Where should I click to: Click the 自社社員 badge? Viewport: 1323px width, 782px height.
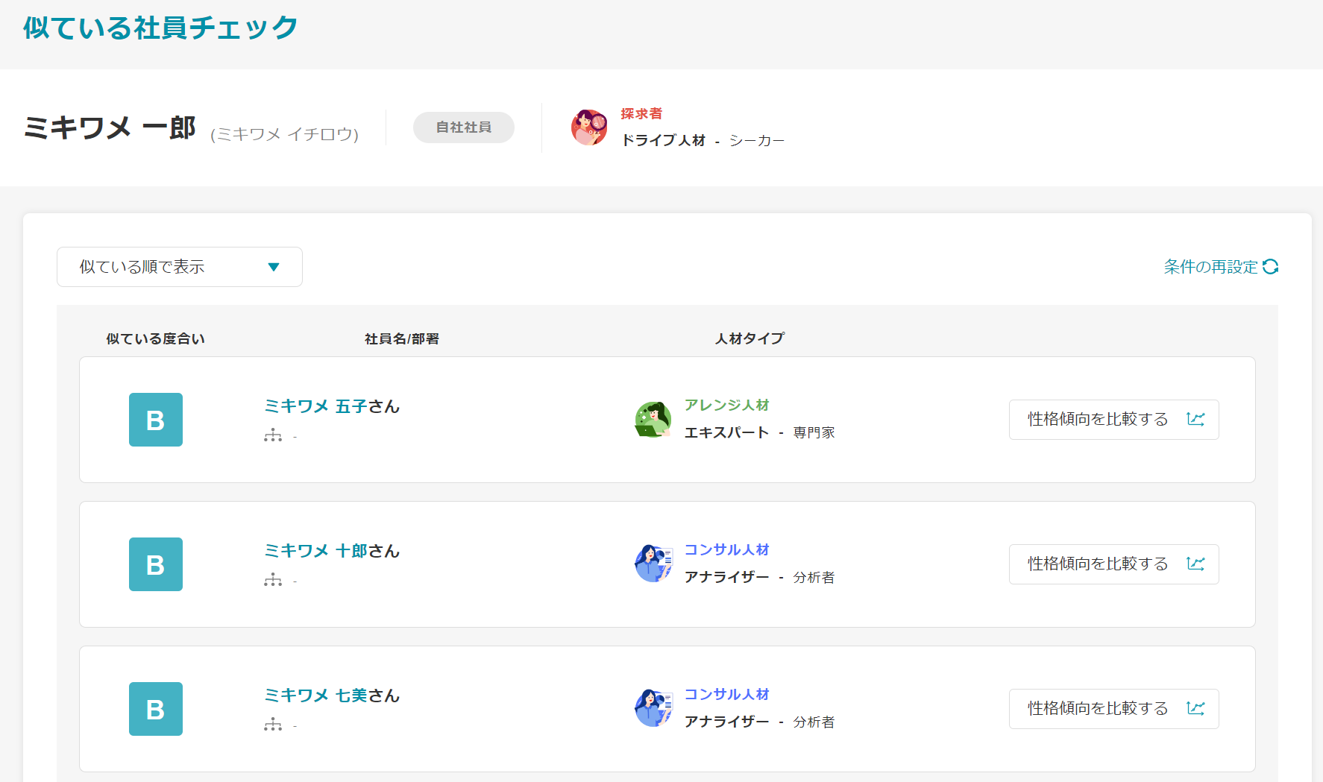[463, 127]
